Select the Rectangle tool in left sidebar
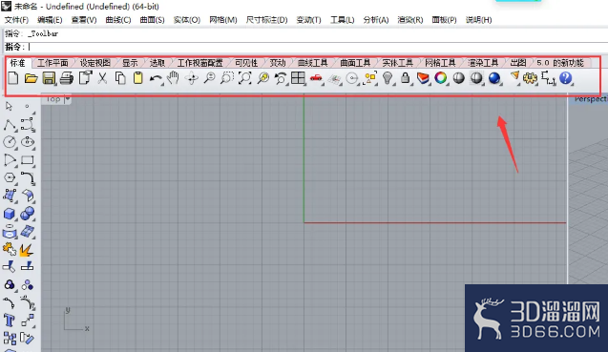The width and height of the screenshot is (608, 352). click(28, 160)
